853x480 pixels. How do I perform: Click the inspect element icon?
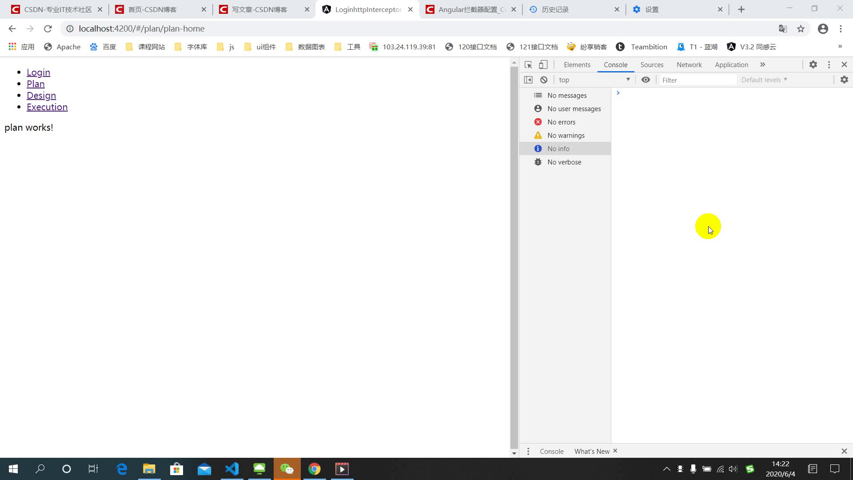[528, 64]
